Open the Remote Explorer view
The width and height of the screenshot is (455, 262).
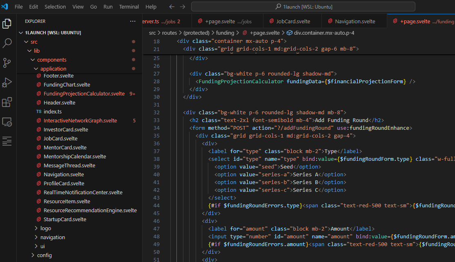pyautogui.click(x=7, y=122)
